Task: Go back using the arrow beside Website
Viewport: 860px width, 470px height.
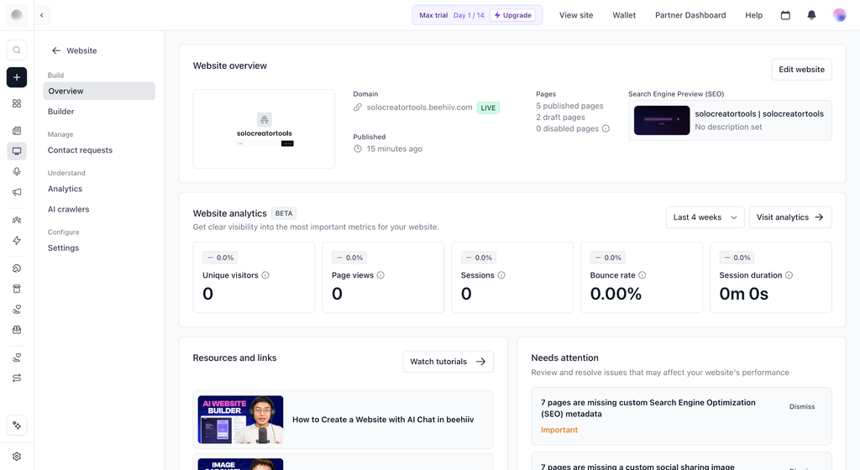Action: [x=56, y=50]
